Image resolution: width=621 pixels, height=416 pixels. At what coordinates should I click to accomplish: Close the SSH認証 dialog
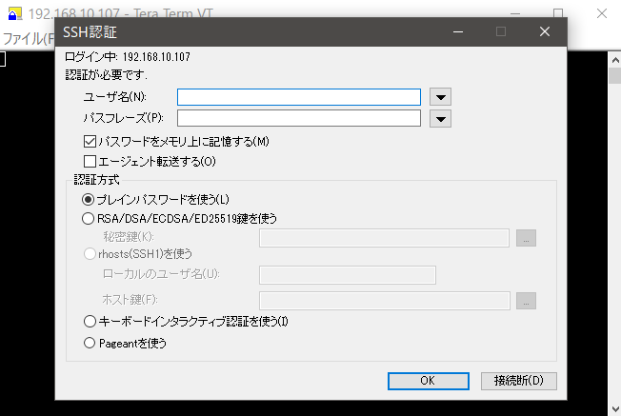(x=545, y=31)
